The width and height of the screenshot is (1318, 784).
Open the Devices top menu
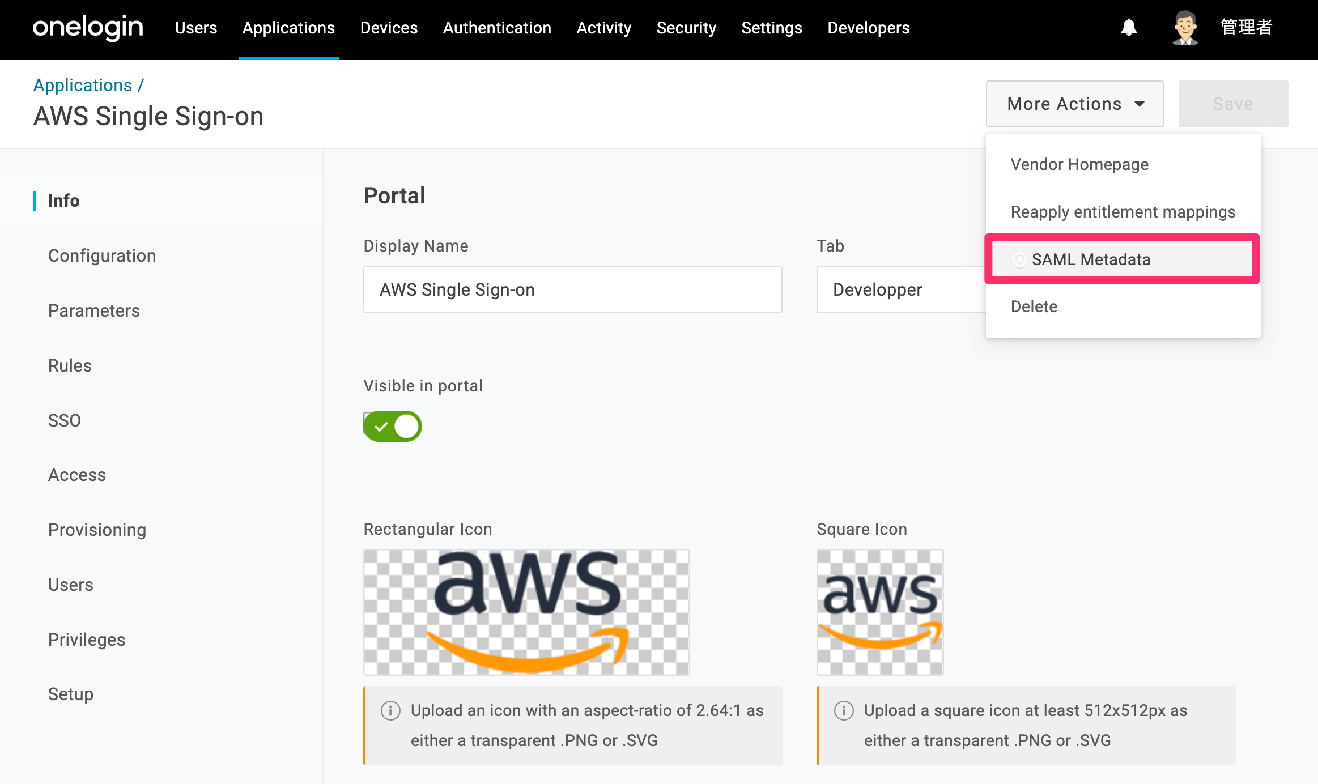point(389,28)
